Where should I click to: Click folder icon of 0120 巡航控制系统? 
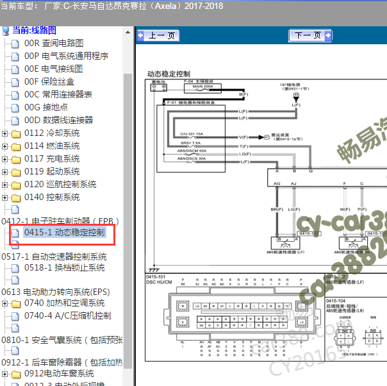point(16,185)
